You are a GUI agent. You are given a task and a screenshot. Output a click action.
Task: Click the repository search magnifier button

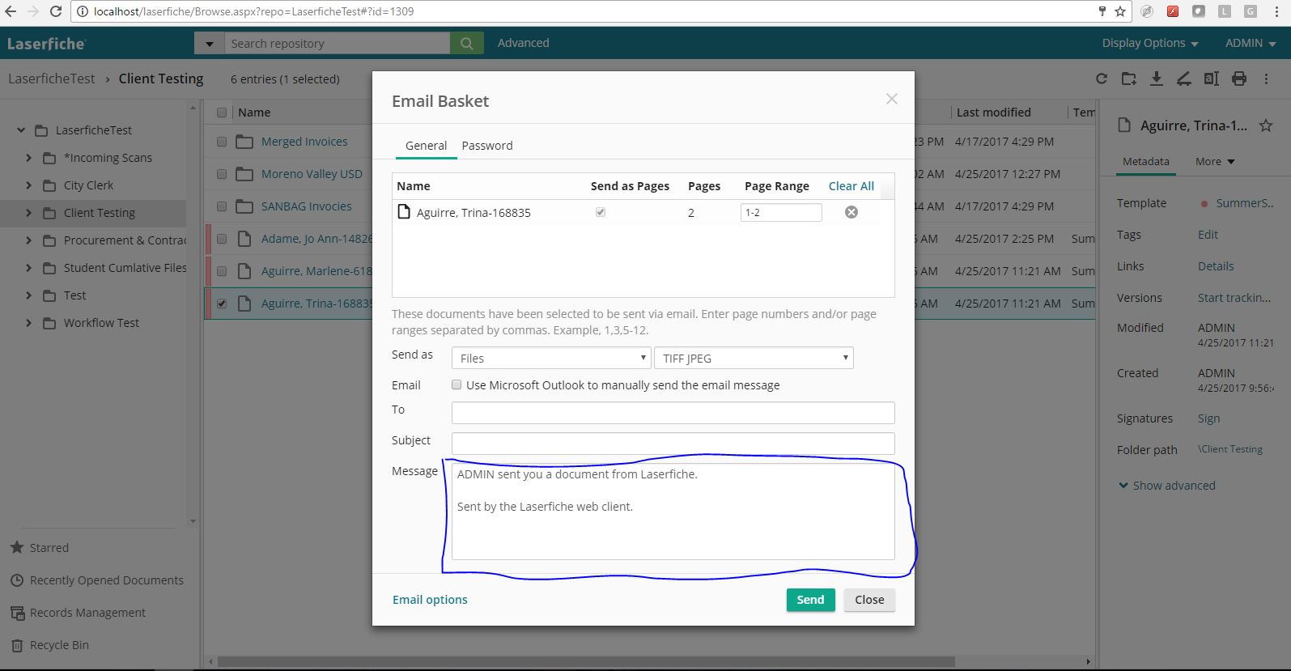[467, 44]
